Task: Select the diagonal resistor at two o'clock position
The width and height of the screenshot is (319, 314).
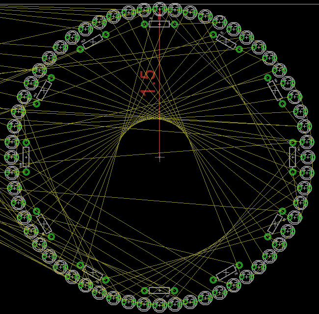Action: [275, 91]
